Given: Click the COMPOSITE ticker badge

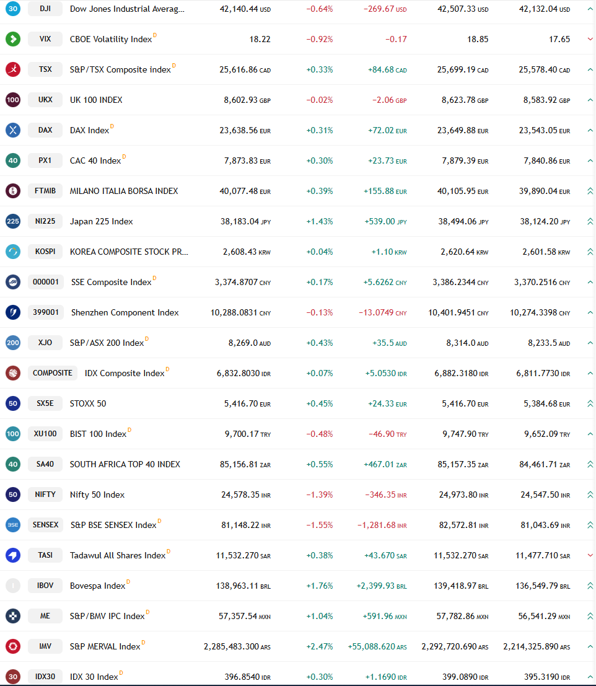Looking at the screenshot, I should (x=53, y=373).
